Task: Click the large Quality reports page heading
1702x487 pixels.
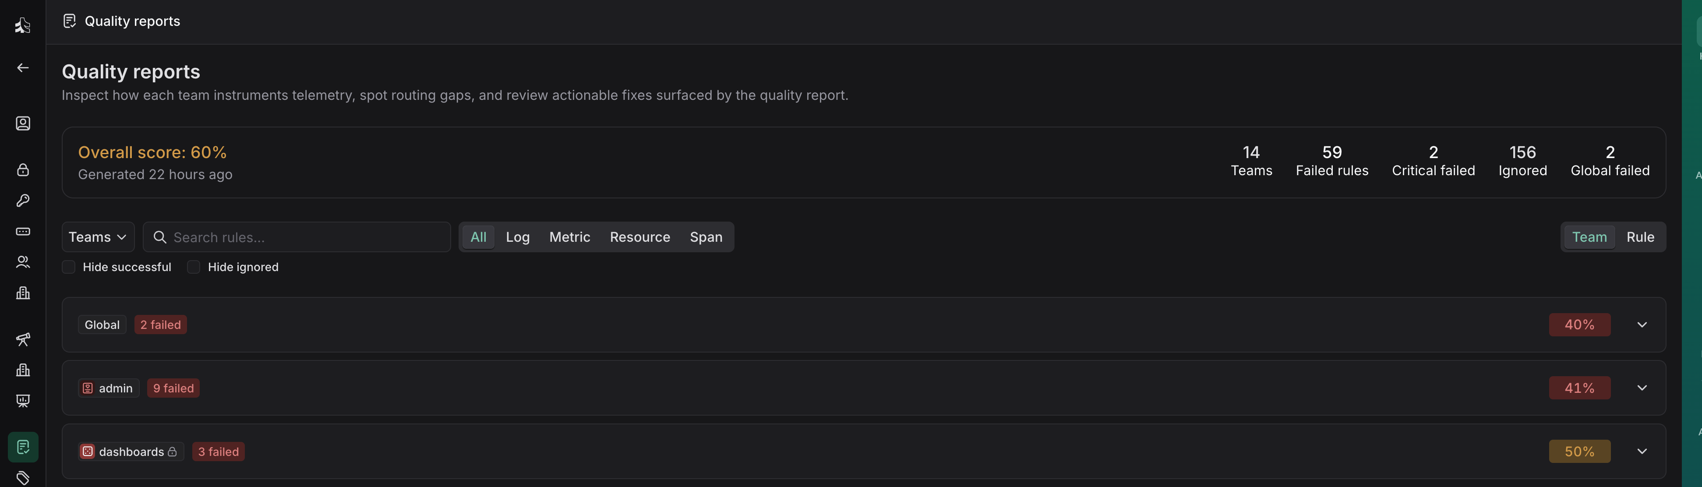Action: tap(131, 71)
